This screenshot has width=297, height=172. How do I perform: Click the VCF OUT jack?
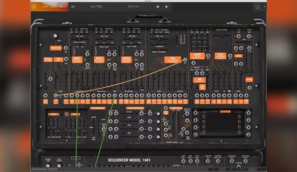point(185,60)
